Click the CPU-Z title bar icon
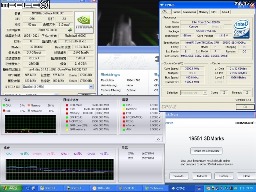 pyautogui.click(x=162, y=5)
